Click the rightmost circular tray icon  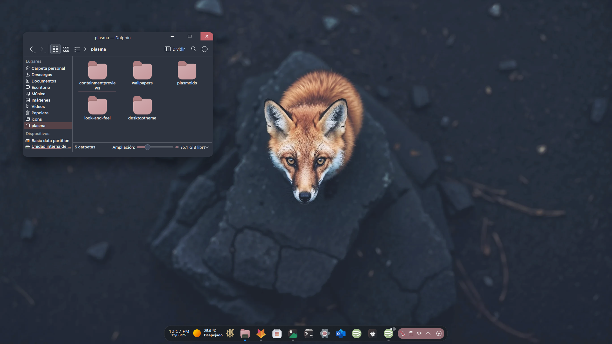click(x=439, y=333)
